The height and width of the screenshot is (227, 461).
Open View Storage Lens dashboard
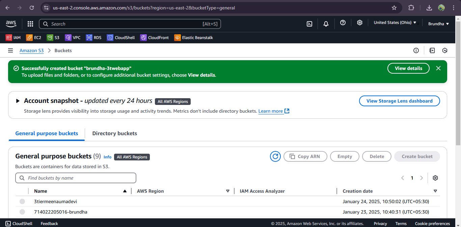pos(399,101)
